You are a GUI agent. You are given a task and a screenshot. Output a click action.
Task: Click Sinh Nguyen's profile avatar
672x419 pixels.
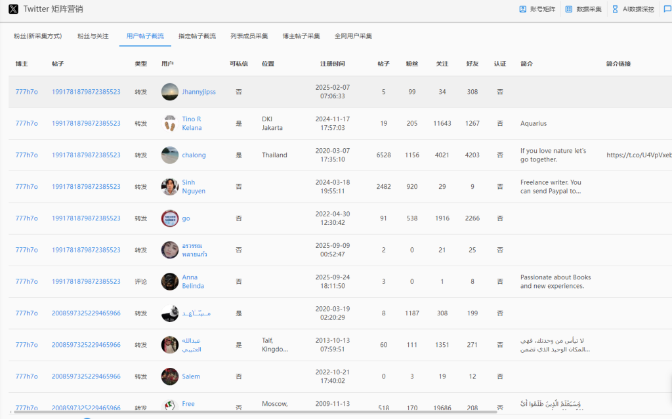coord(170,187)
